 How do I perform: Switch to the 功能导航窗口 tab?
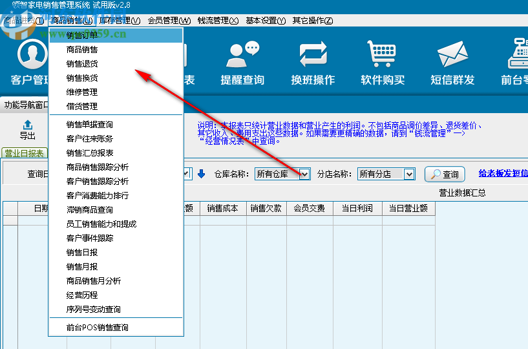pyautogui.click(x=26, y=105)
